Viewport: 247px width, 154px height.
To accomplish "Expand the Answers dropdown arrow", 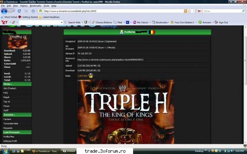I will [x=213, y=22].
